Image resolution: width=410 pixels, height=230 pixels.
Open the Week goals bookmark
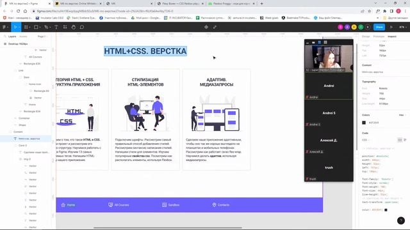[269, 18]
